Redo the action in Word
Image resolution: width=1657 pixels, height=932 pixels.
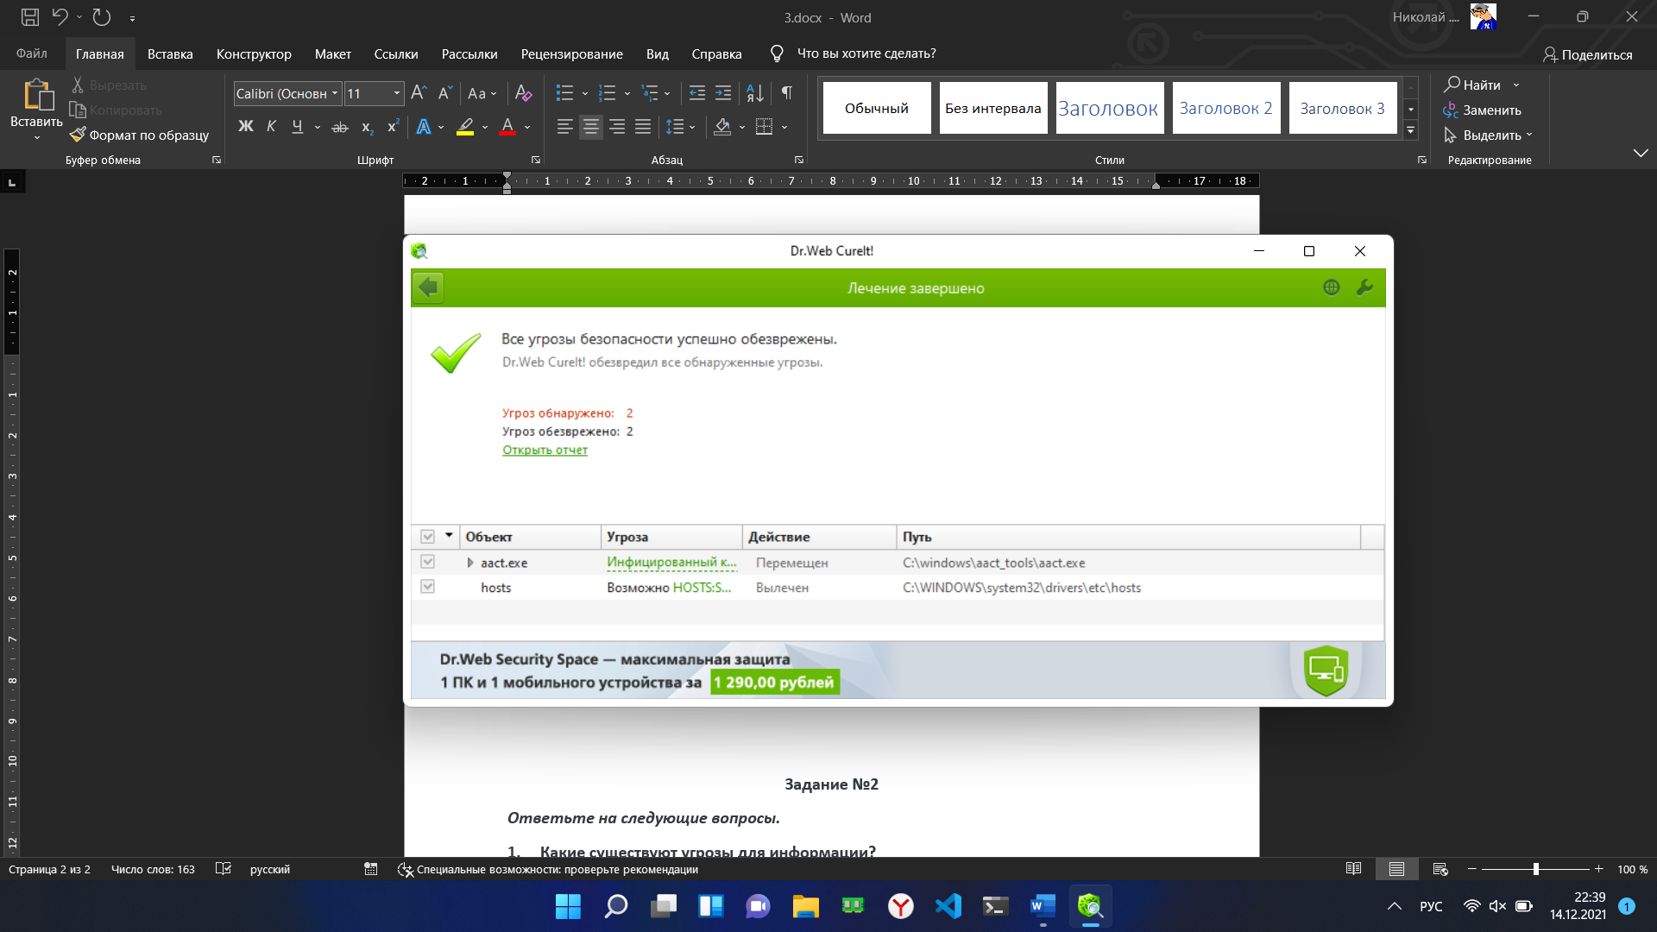pos(102,16)
